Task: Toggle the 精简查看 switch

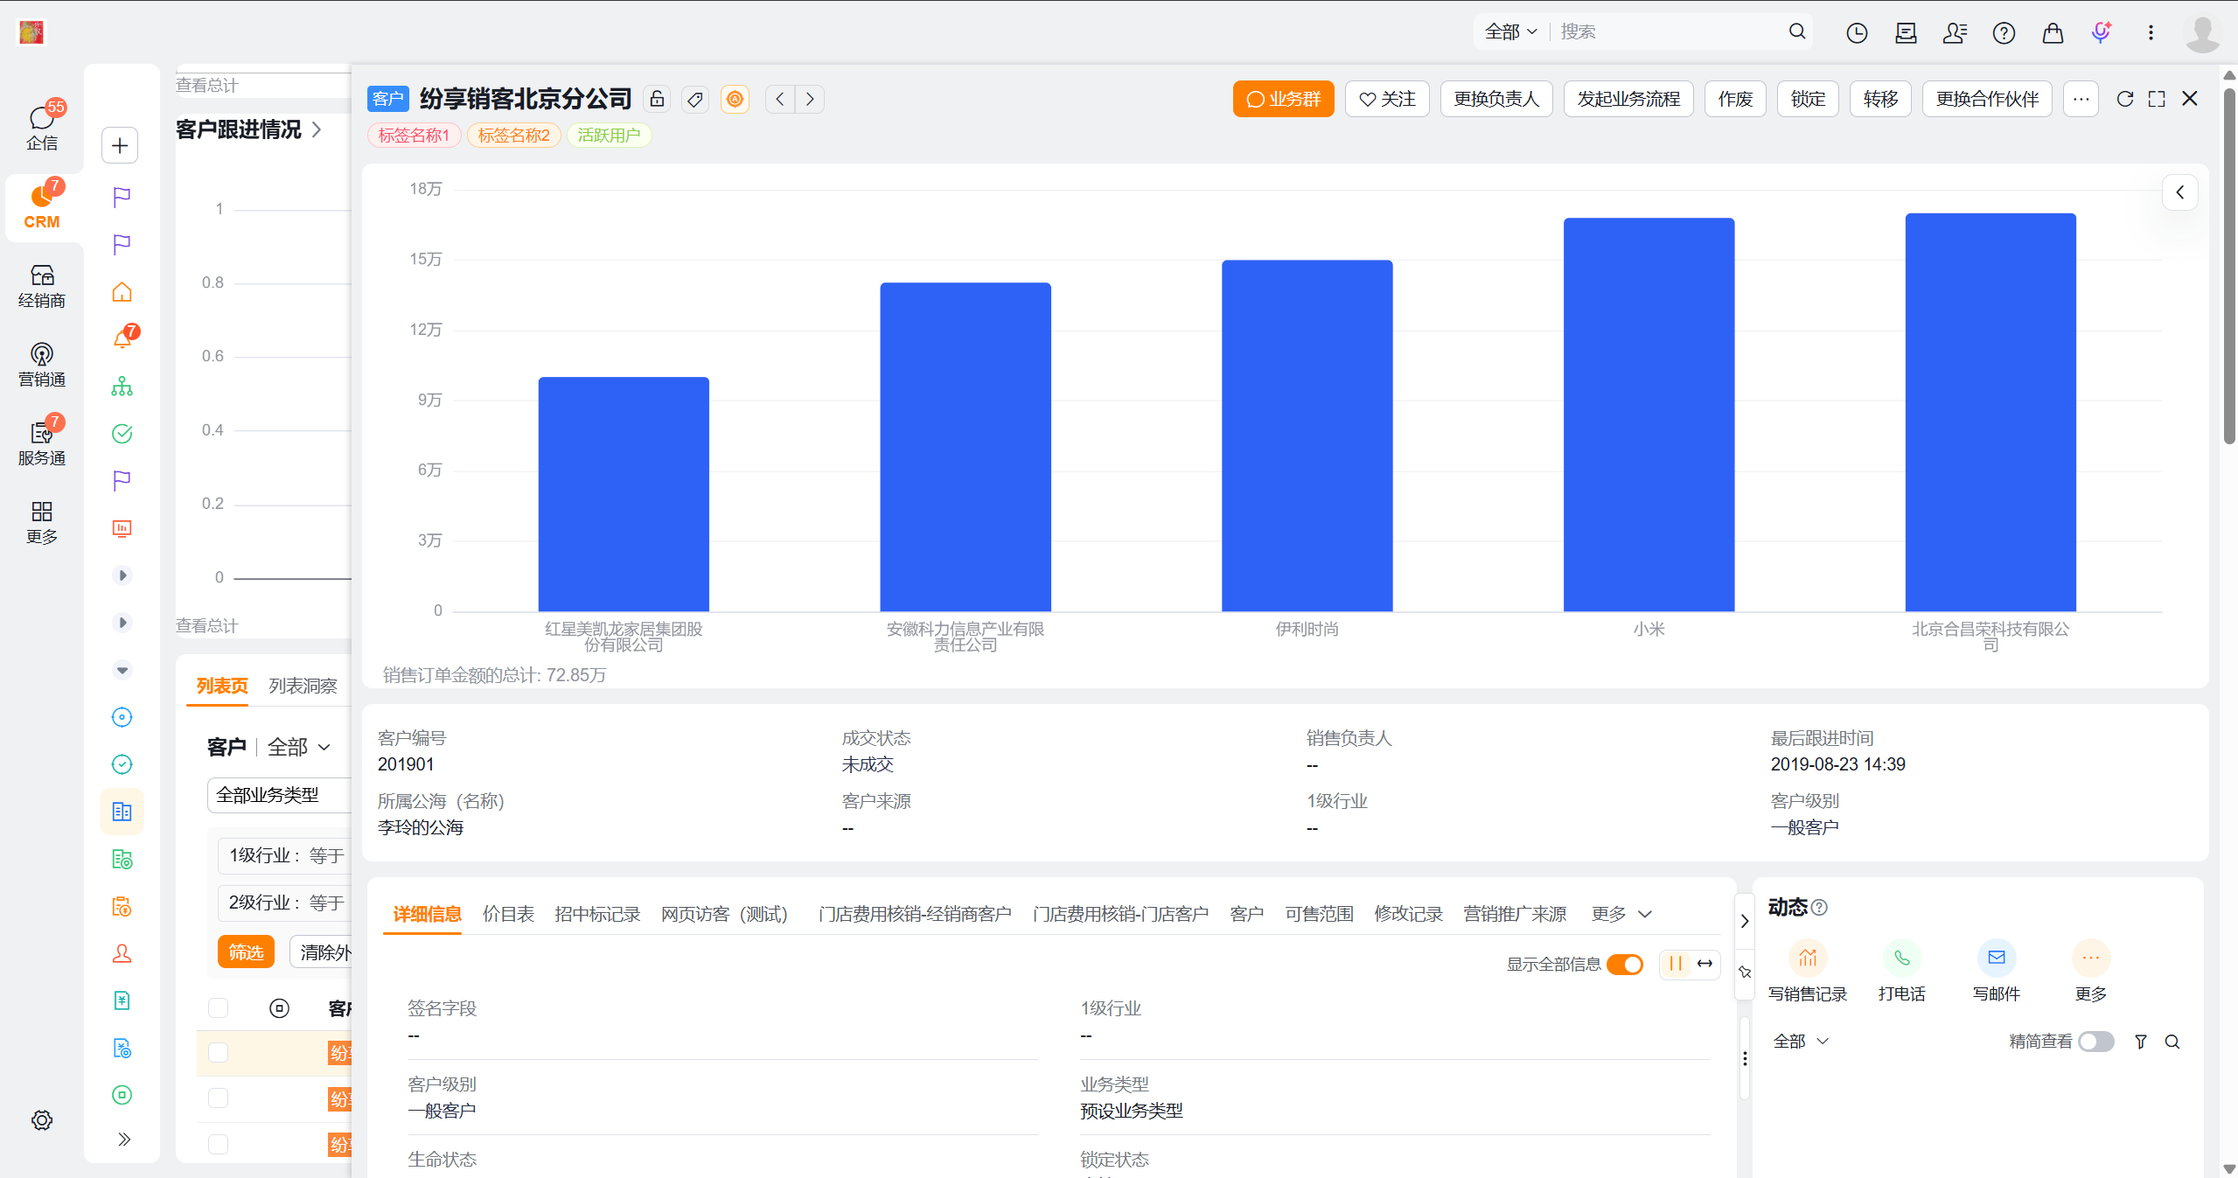Action: click(2096, 1042)
